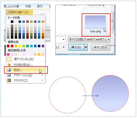
Task: Choose 塗りつぶしなし(N) option
Action: (26, 59)
